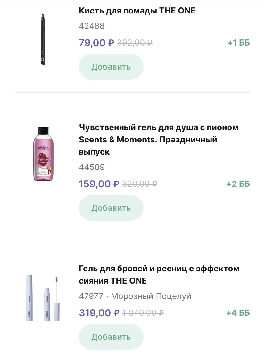
Task: Click the crossed-out 1 040,00 ₽ old price
Action: pyautogui.click(x=143, y=313)
